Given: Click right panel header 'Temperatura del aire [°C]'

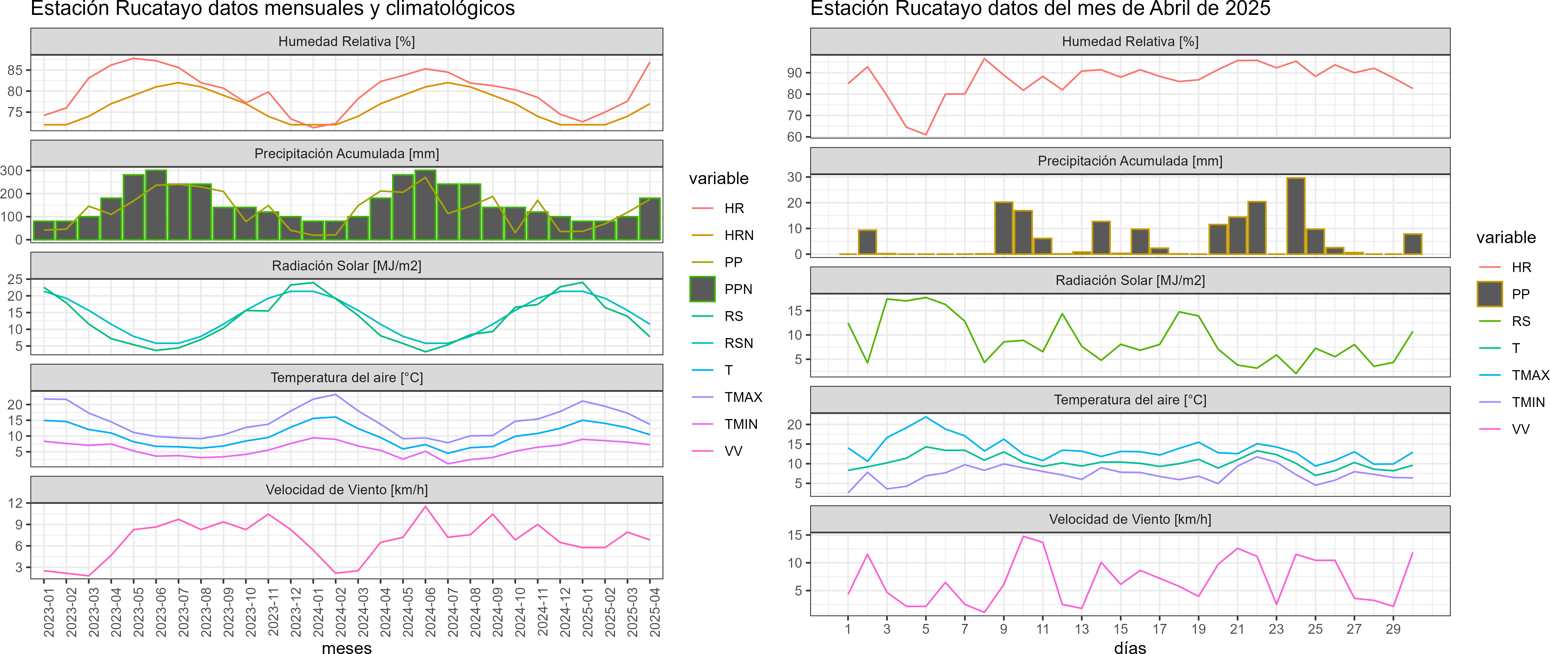Looking at the screenshot, I should [1130, 400].
